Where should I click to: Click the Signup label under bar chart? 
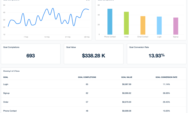176,37
